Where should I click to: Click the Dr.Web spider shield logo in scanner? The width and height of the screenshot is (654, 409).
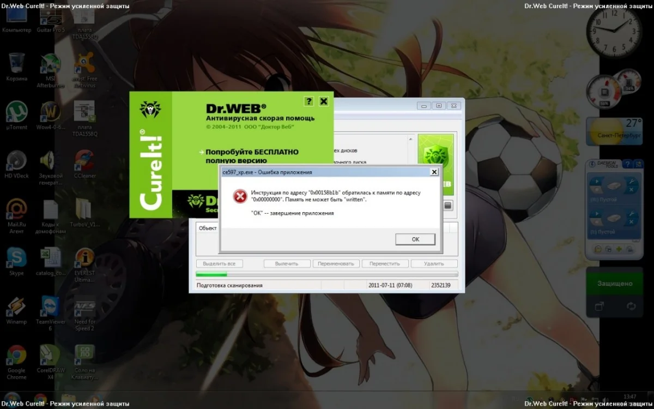436,154
